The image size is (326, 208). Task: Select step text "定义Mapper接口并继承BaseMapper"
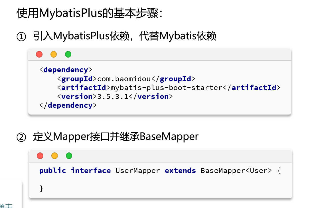(116, 137)
